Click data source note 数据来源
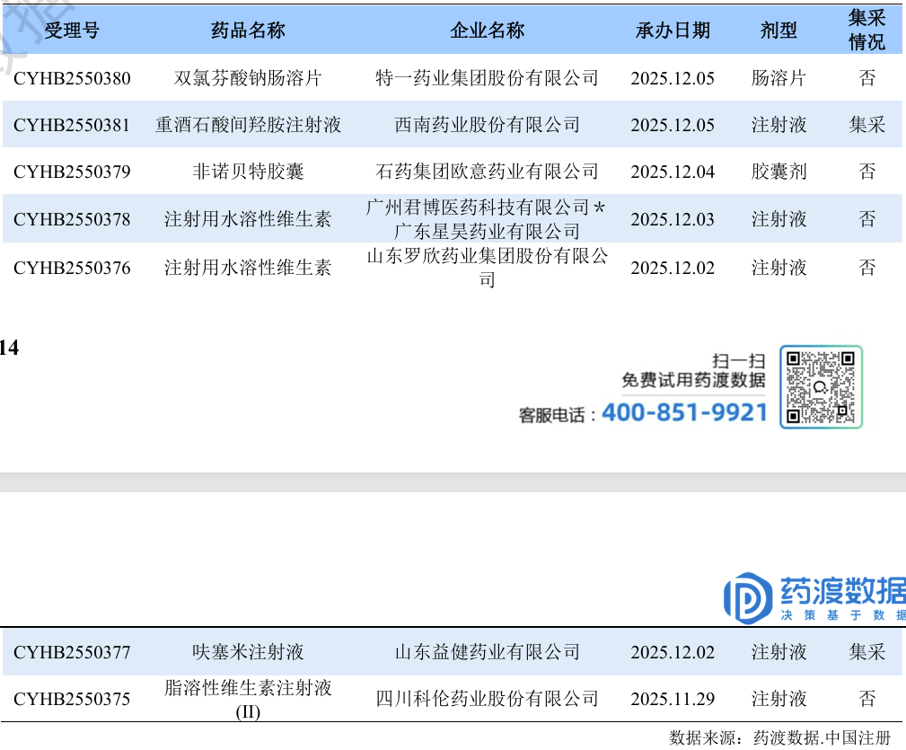 (x=779, y=737)
